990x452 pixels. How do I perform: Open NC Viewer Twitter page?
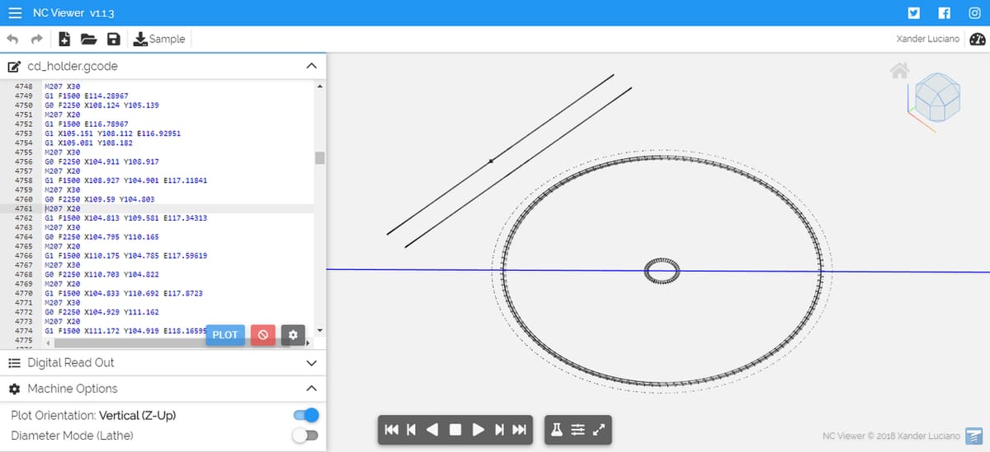coord(913,12)
